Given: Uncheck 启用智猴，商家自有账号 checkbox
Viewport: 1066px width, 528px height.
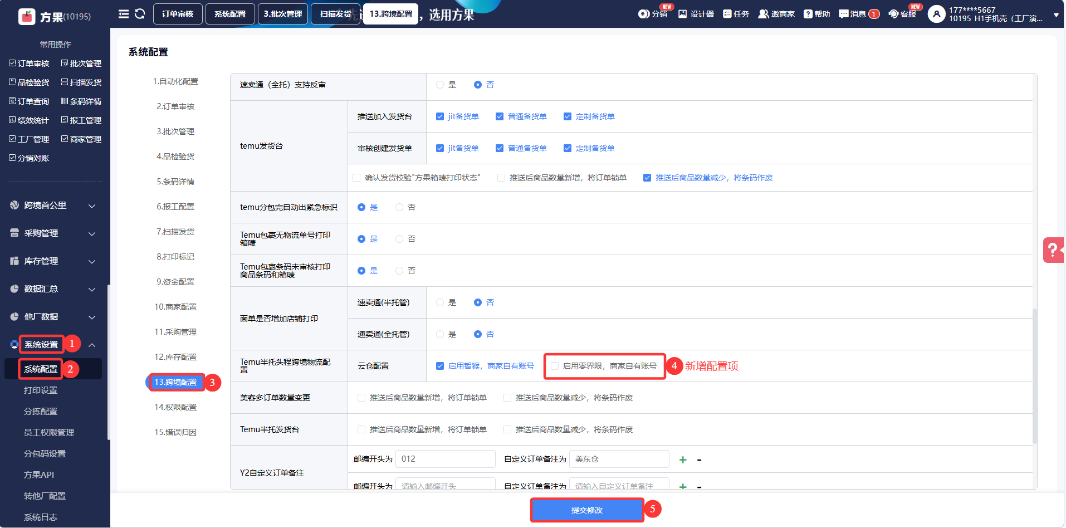Looking at the screenshot, I should click(x=440, y=366).
